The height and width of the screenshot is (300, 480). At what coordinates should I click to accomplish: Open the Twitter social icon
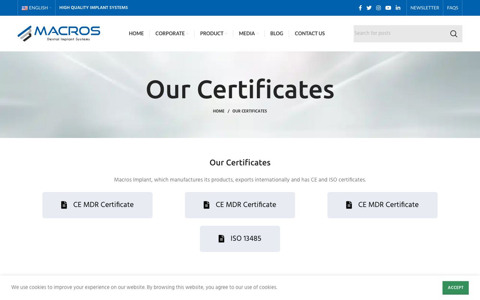click(369, 8)
